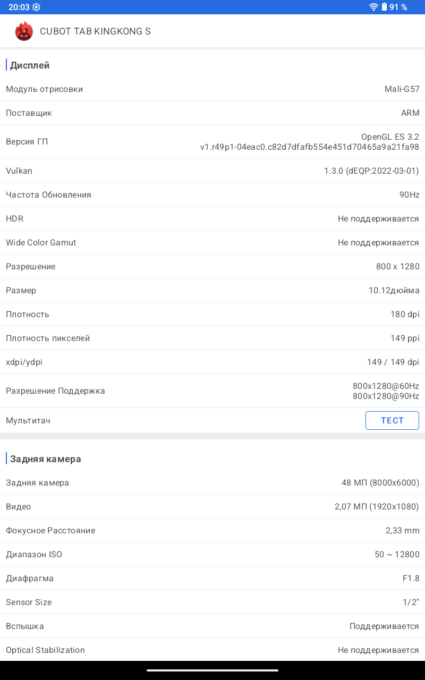
Task: Tap the Диафрагма F1.8 row
Action: coord(212,579)
